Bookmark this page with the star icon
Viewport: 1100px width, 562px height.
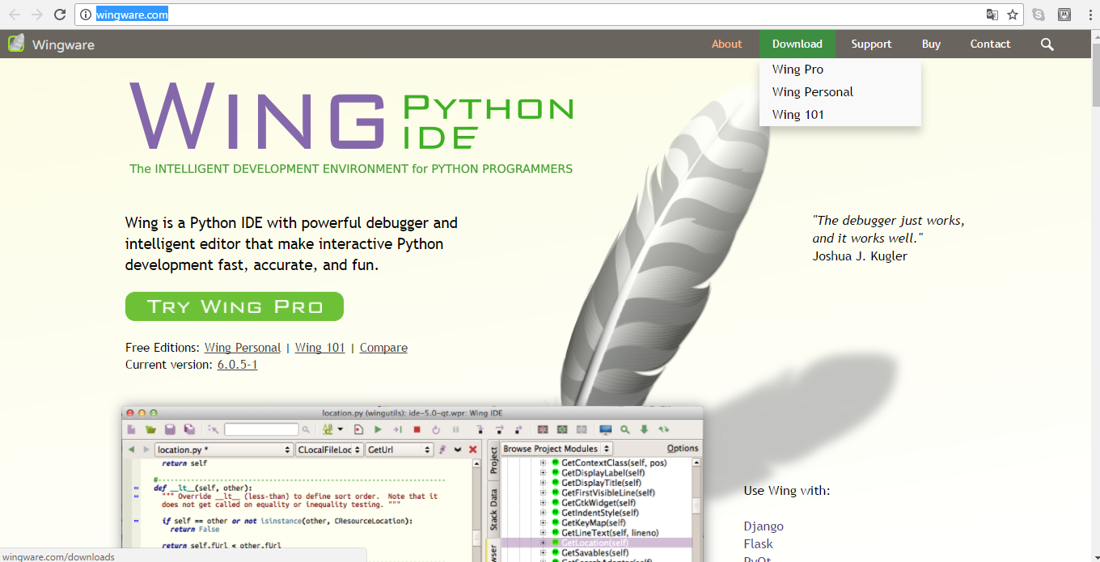[1013, 15]
